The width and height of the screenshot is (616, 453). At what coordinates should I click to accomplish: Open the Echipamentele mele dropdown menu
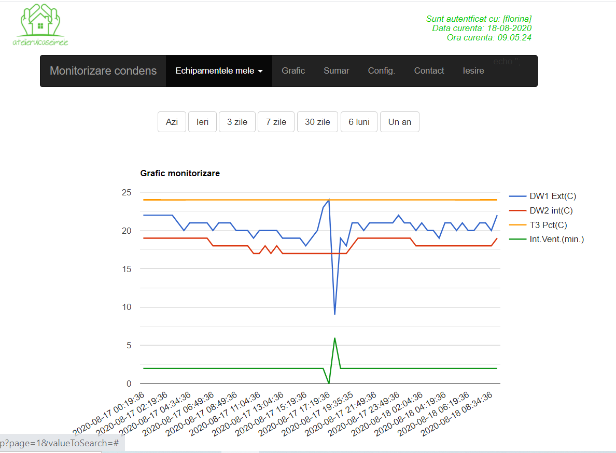pos(219,71)
